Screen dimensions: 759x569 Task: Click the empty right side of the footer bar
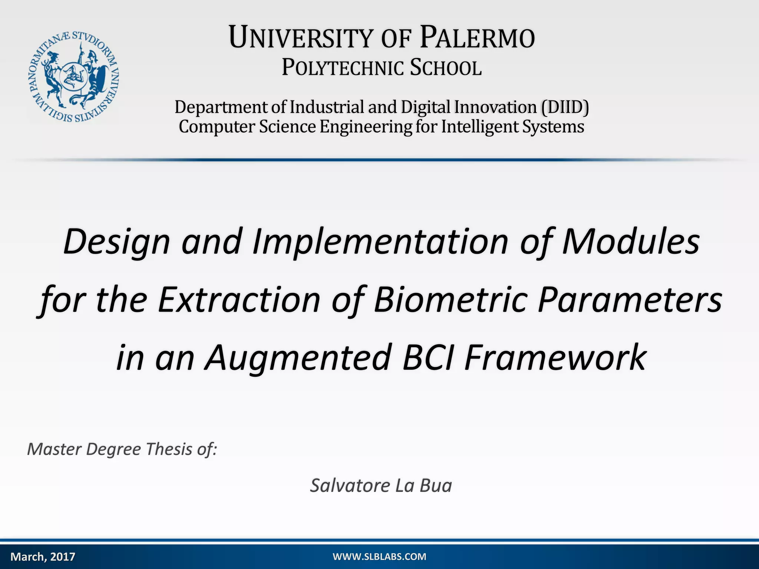coord(630,557)
